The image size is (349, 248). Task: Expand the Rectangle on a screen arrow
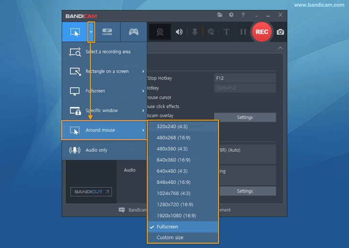[143, 71]
